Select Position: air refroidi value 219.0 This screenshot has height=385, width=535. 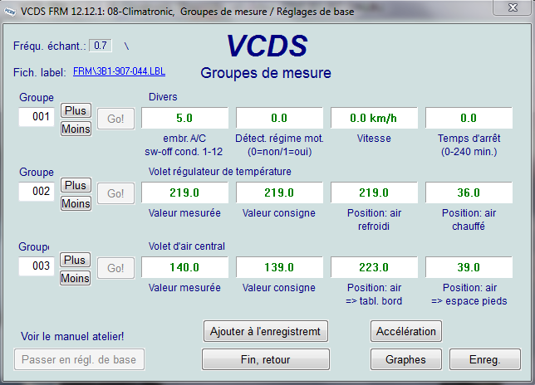tap(374, 192)
